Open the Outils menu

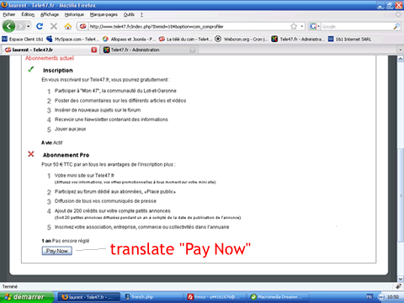coord(129,14)
